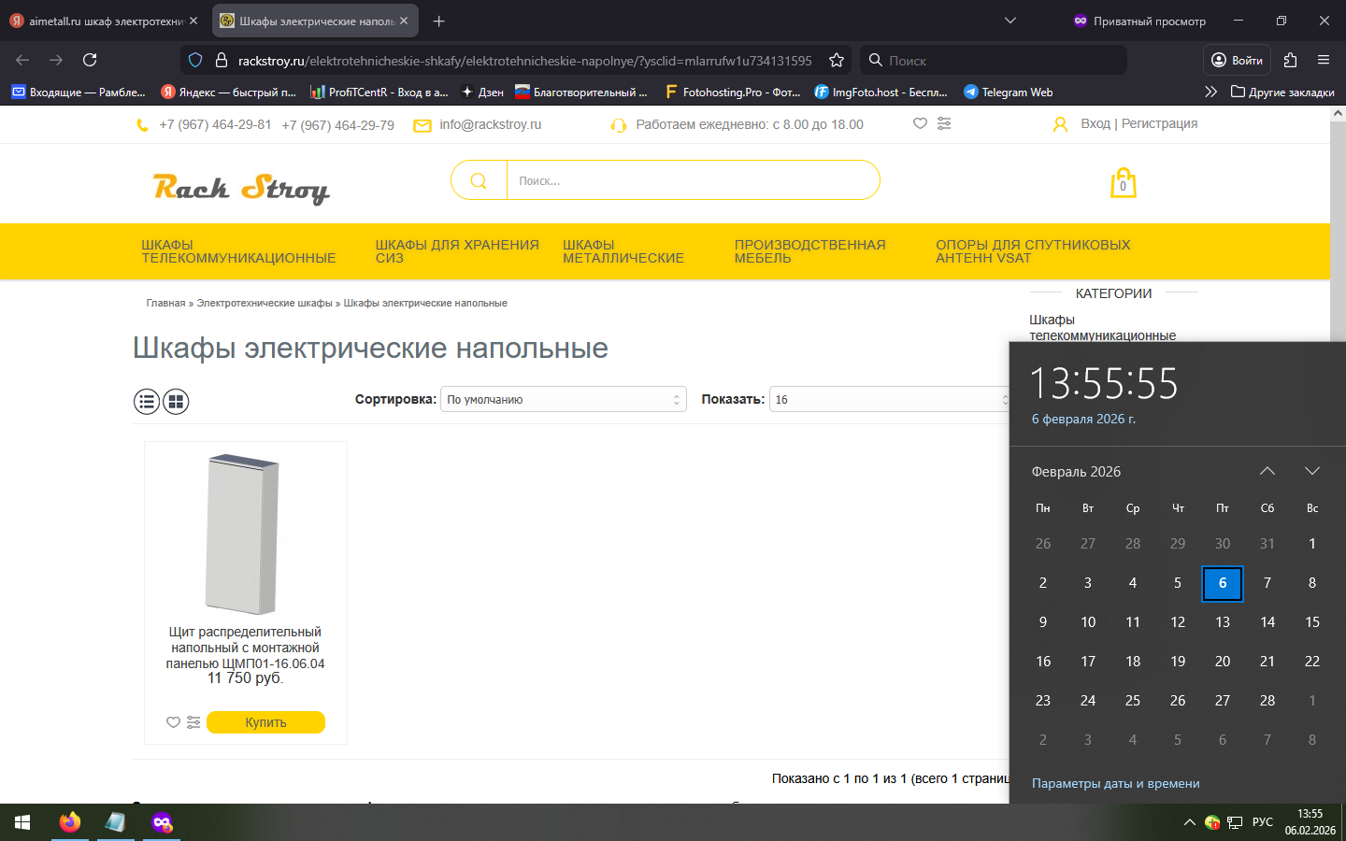The image size is (1346, 841).
Task: Open the Другие закладки folder
Action: pyautogui.click(x=1282, y=92)
